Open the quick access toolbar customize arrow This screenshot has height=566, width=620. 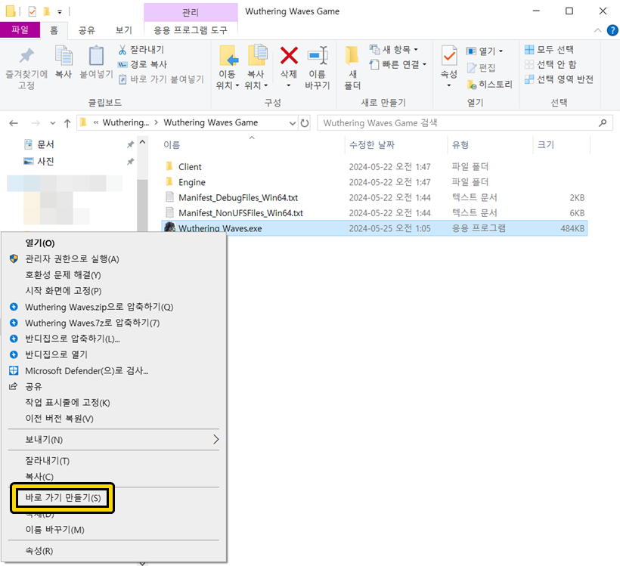pos(60,12)
